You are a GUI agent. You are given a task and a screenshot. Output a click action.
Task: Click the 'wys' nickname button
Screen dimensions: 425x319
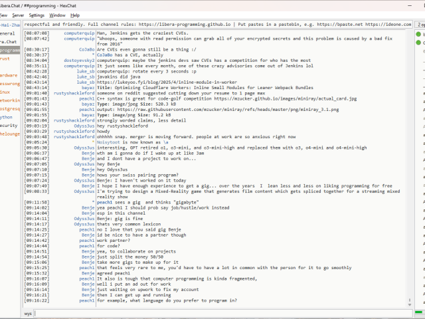pyautogui.click(x=28, y=312)
